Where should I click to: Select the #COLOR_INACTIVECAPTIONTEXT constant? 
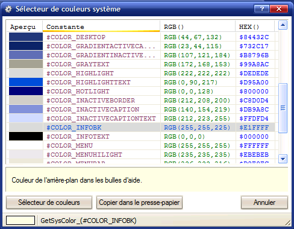[x=101, y=119]
